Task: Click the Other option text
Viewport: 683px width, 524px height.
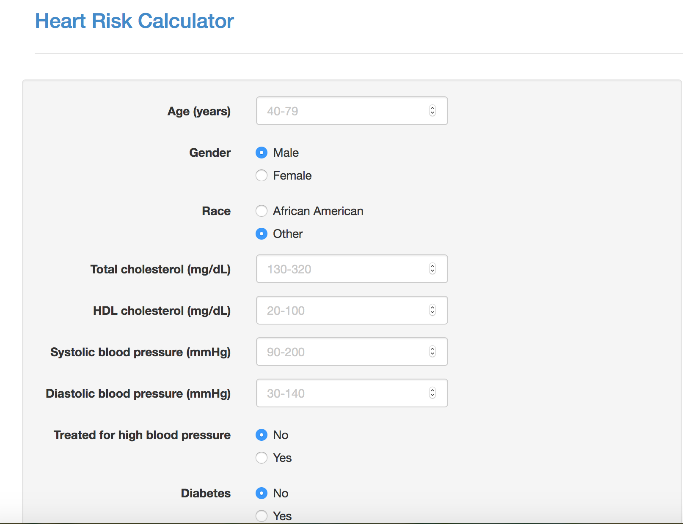Action: [x=288, y=234]
